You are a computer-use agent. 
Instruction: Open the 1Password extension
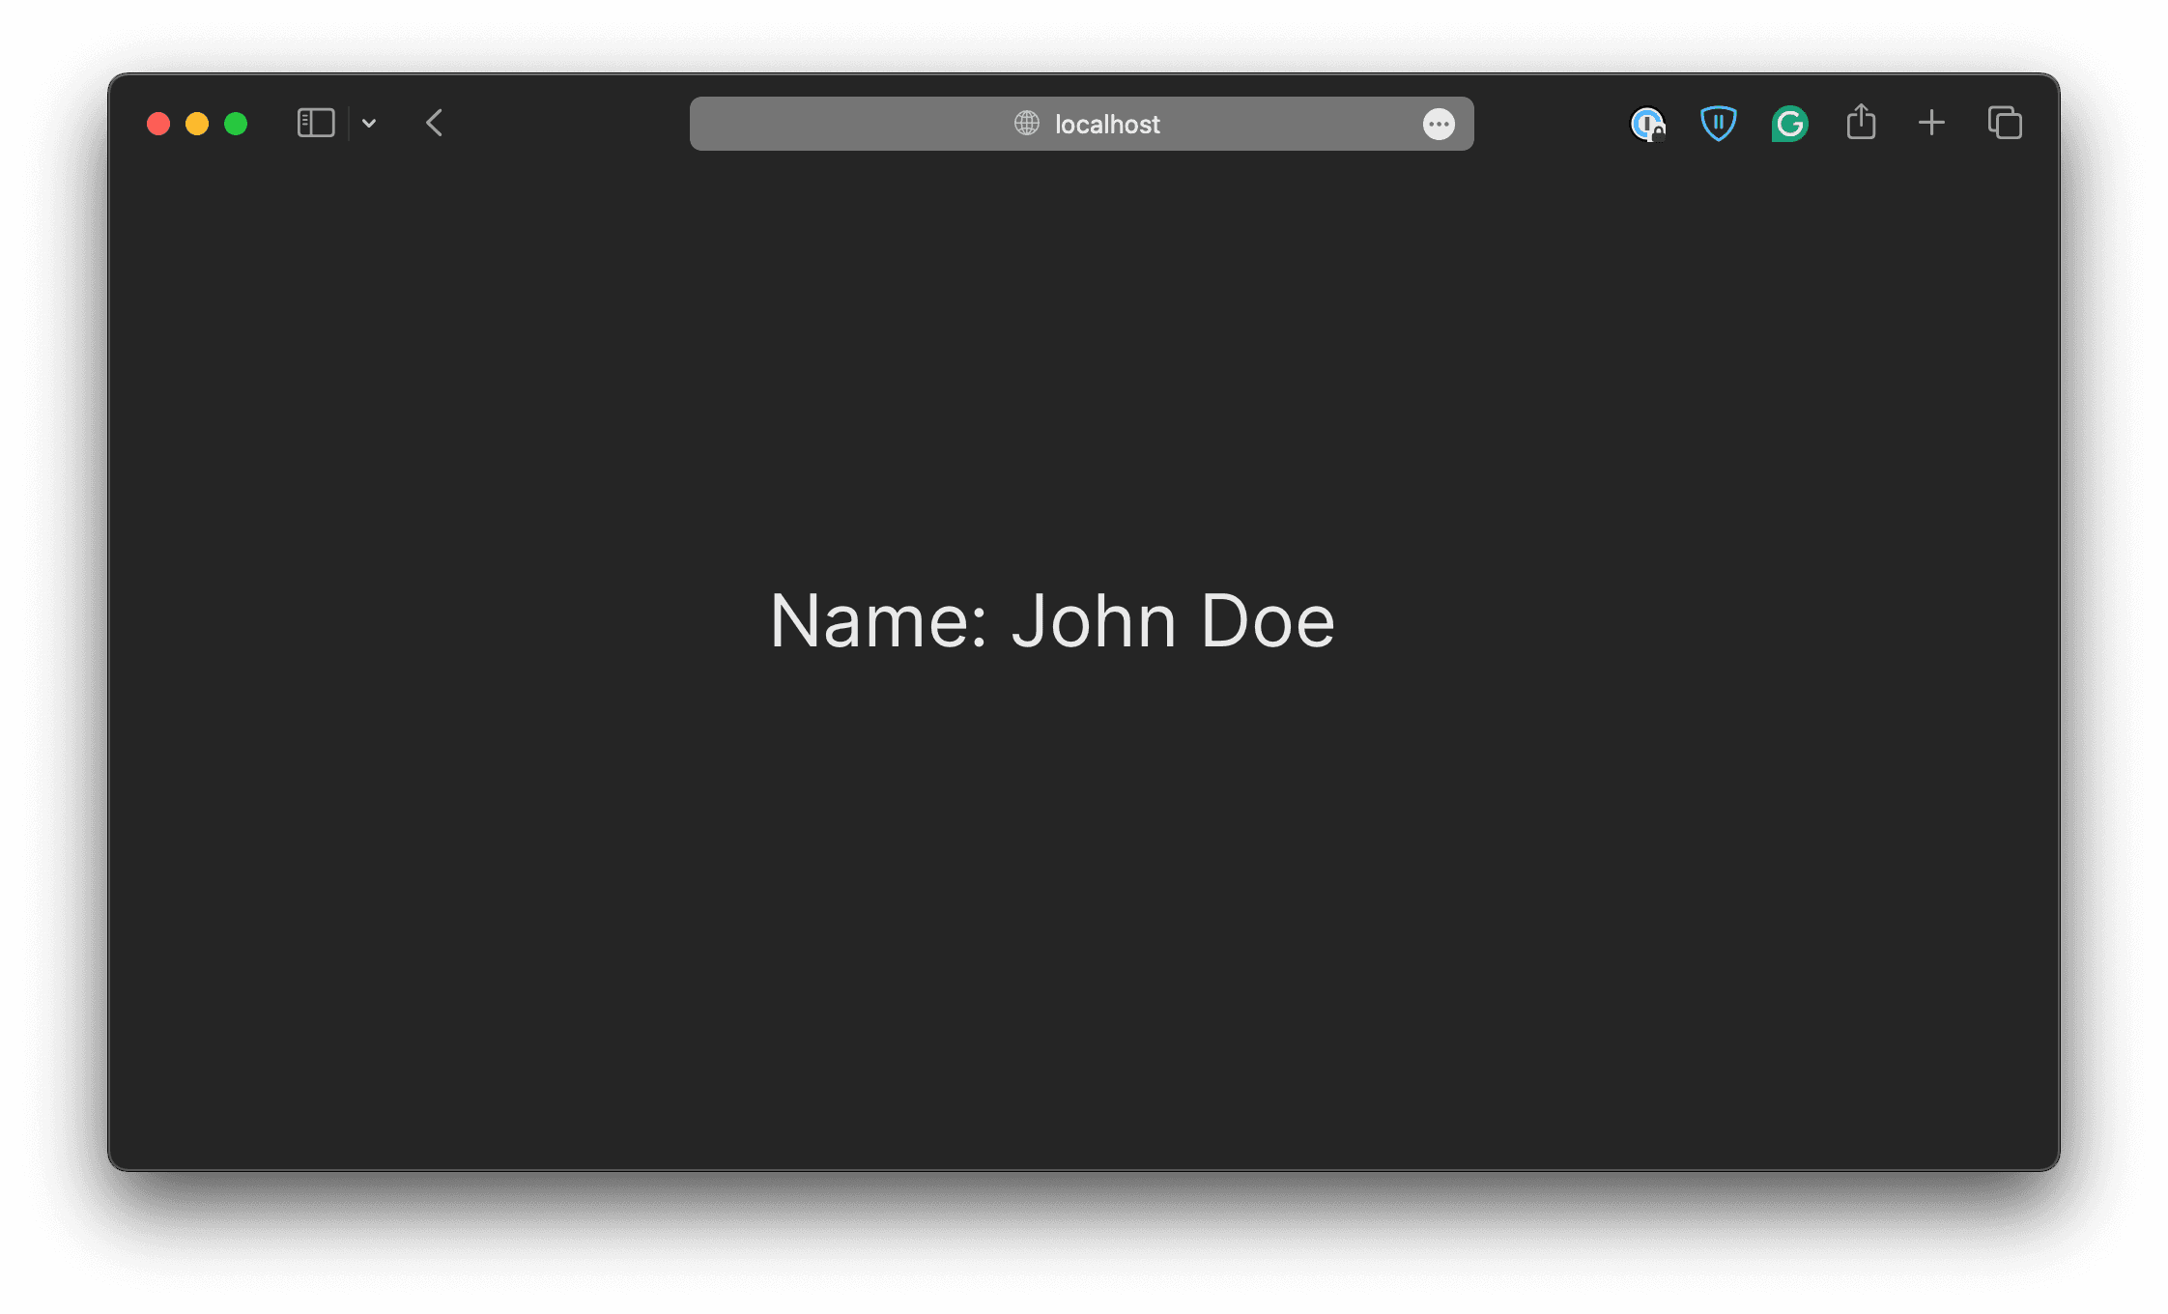point(1647,124)
